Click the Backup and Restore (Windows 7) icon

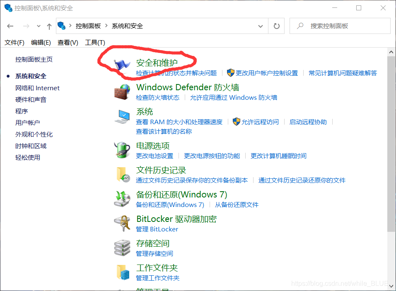[x=122, y=199]
